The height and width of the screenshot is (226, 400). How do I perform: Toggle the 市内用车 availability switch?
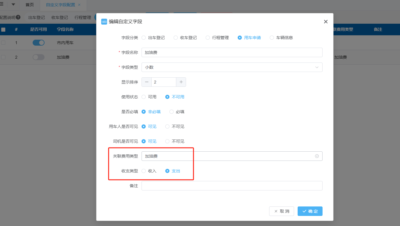pyautogui.click(x=38, y=43)
